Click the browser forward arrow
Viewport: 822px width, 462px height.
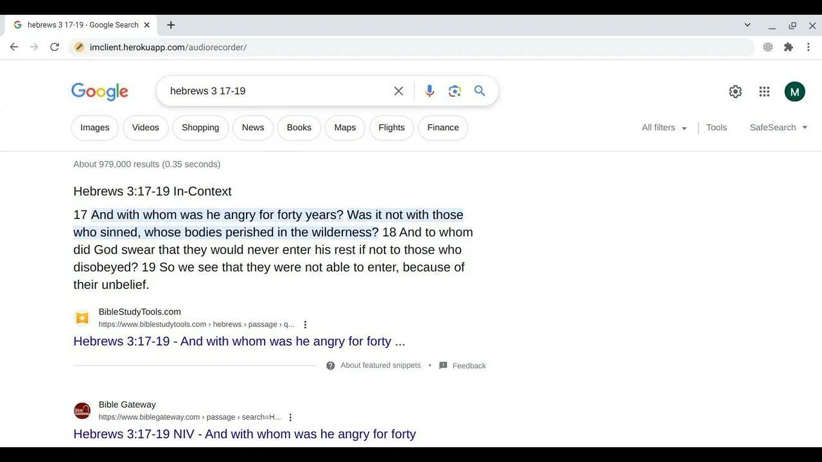[34, 47]
